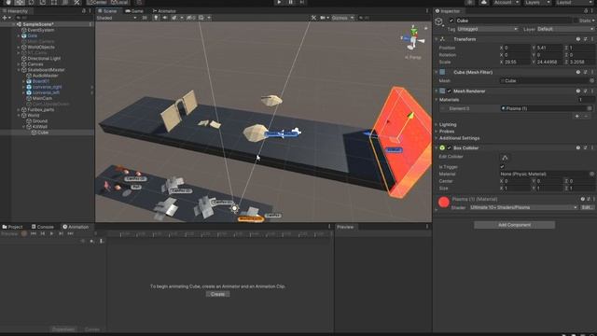
Task: Click red Plasma material preview swatch
Action: coord(444,203)
